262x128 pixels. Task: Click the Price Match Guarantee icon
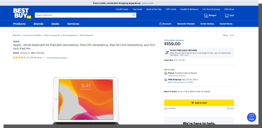coord(165,40)
